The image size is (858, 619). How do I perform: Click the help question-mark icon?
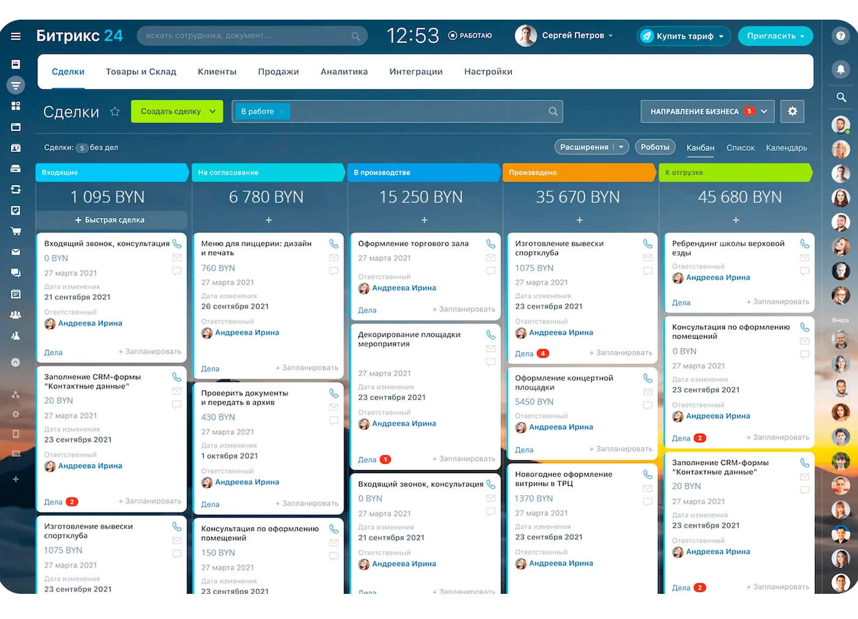[x=841, y=36]
